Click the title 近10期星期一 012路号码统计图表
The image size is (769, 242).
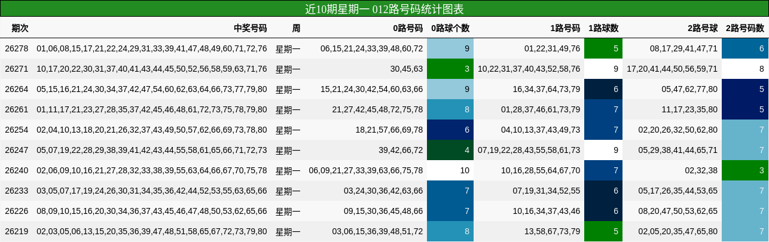[x=384, y=9]
